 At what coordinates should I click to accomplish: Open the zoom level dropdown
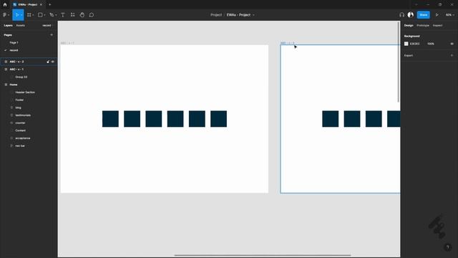(450, 15)
